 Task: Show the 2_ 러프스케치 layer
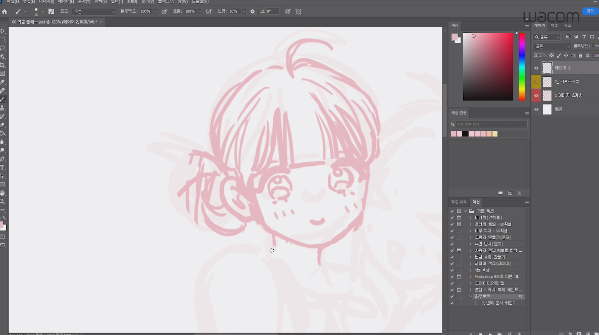pyautogui.click(x=536, y=82)
